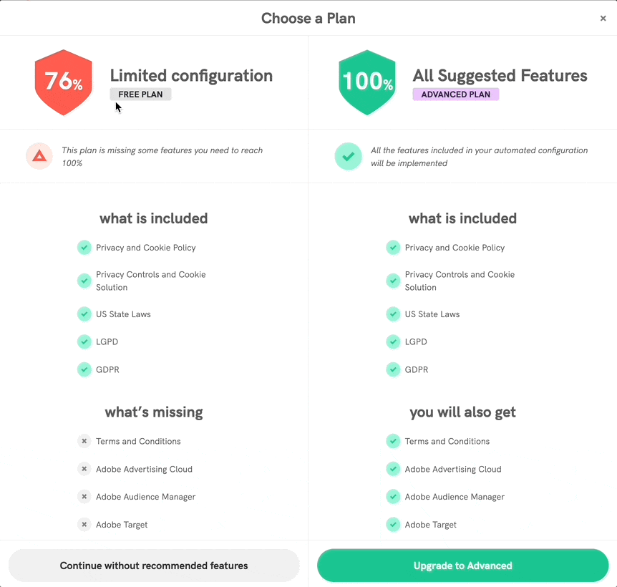Click the checkmark by advanced plan LGPD
This screenshot has height=587, width=617.
[393, 341]
